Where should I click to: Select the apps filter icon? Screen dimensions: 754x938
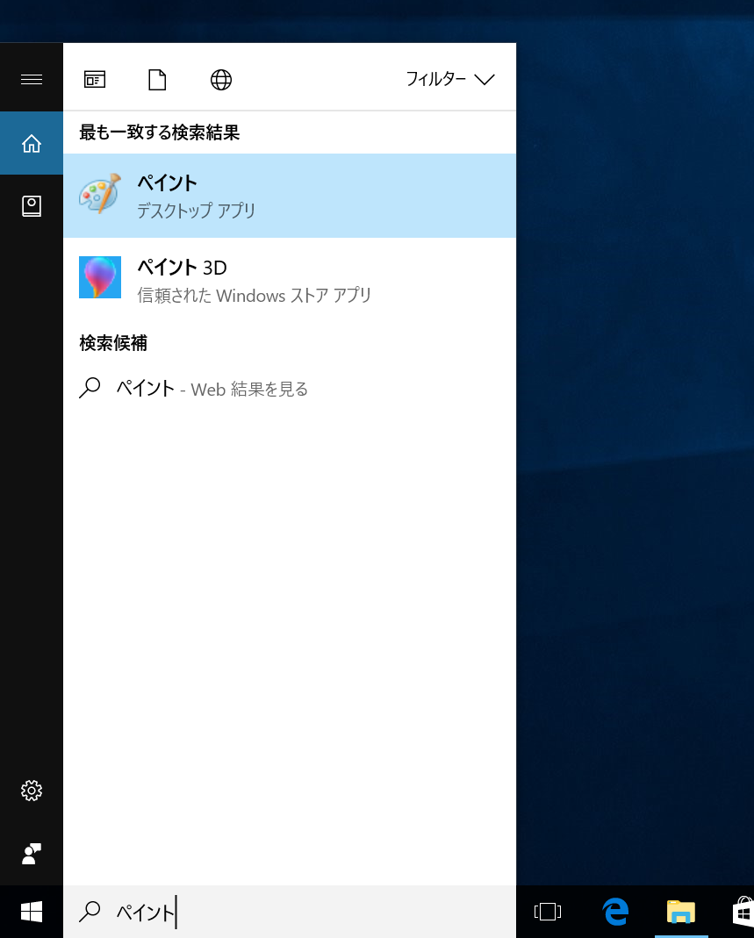tap(94, 79)
